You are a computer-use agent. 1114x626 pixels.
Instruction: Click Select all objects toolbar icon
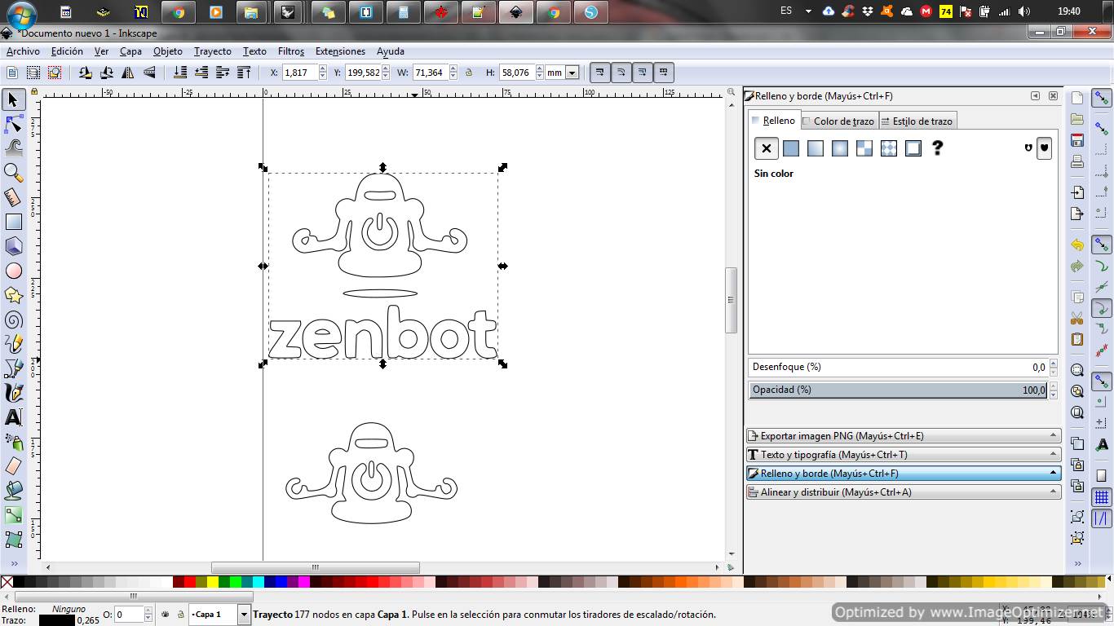(x=13, y=73)
